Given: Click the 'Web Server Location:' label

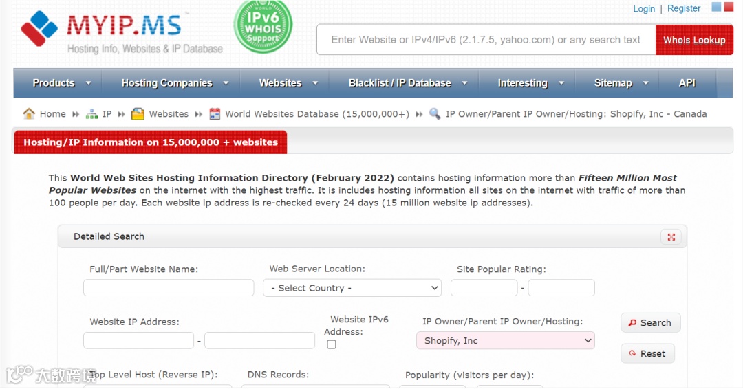Looking at the screenshot, I should point(317,269).
